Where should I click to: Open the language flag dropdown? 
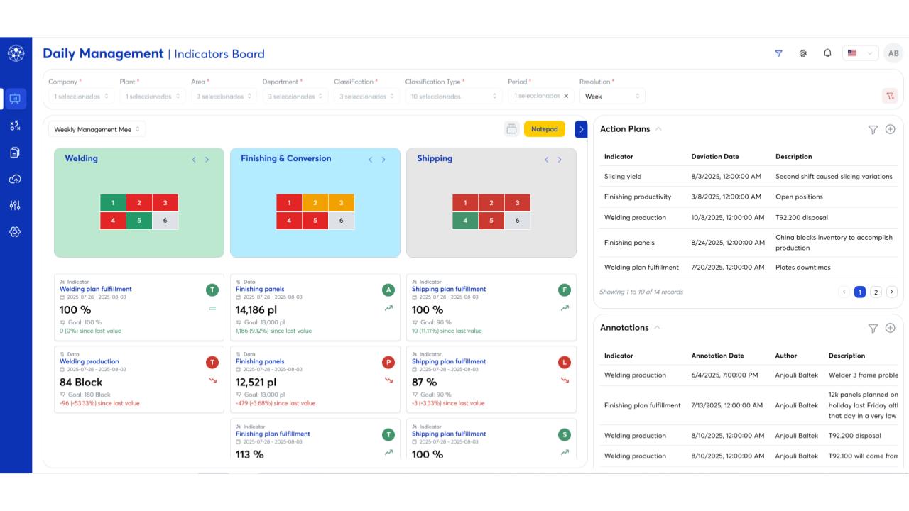tap(860, 53)
